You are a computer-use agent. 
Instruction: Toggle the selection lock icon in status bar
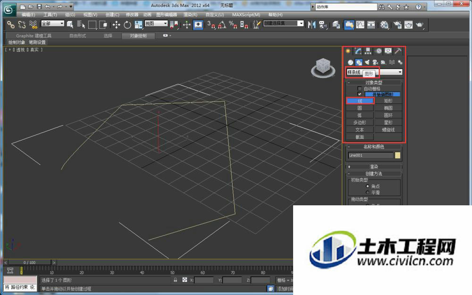(176, 280)
